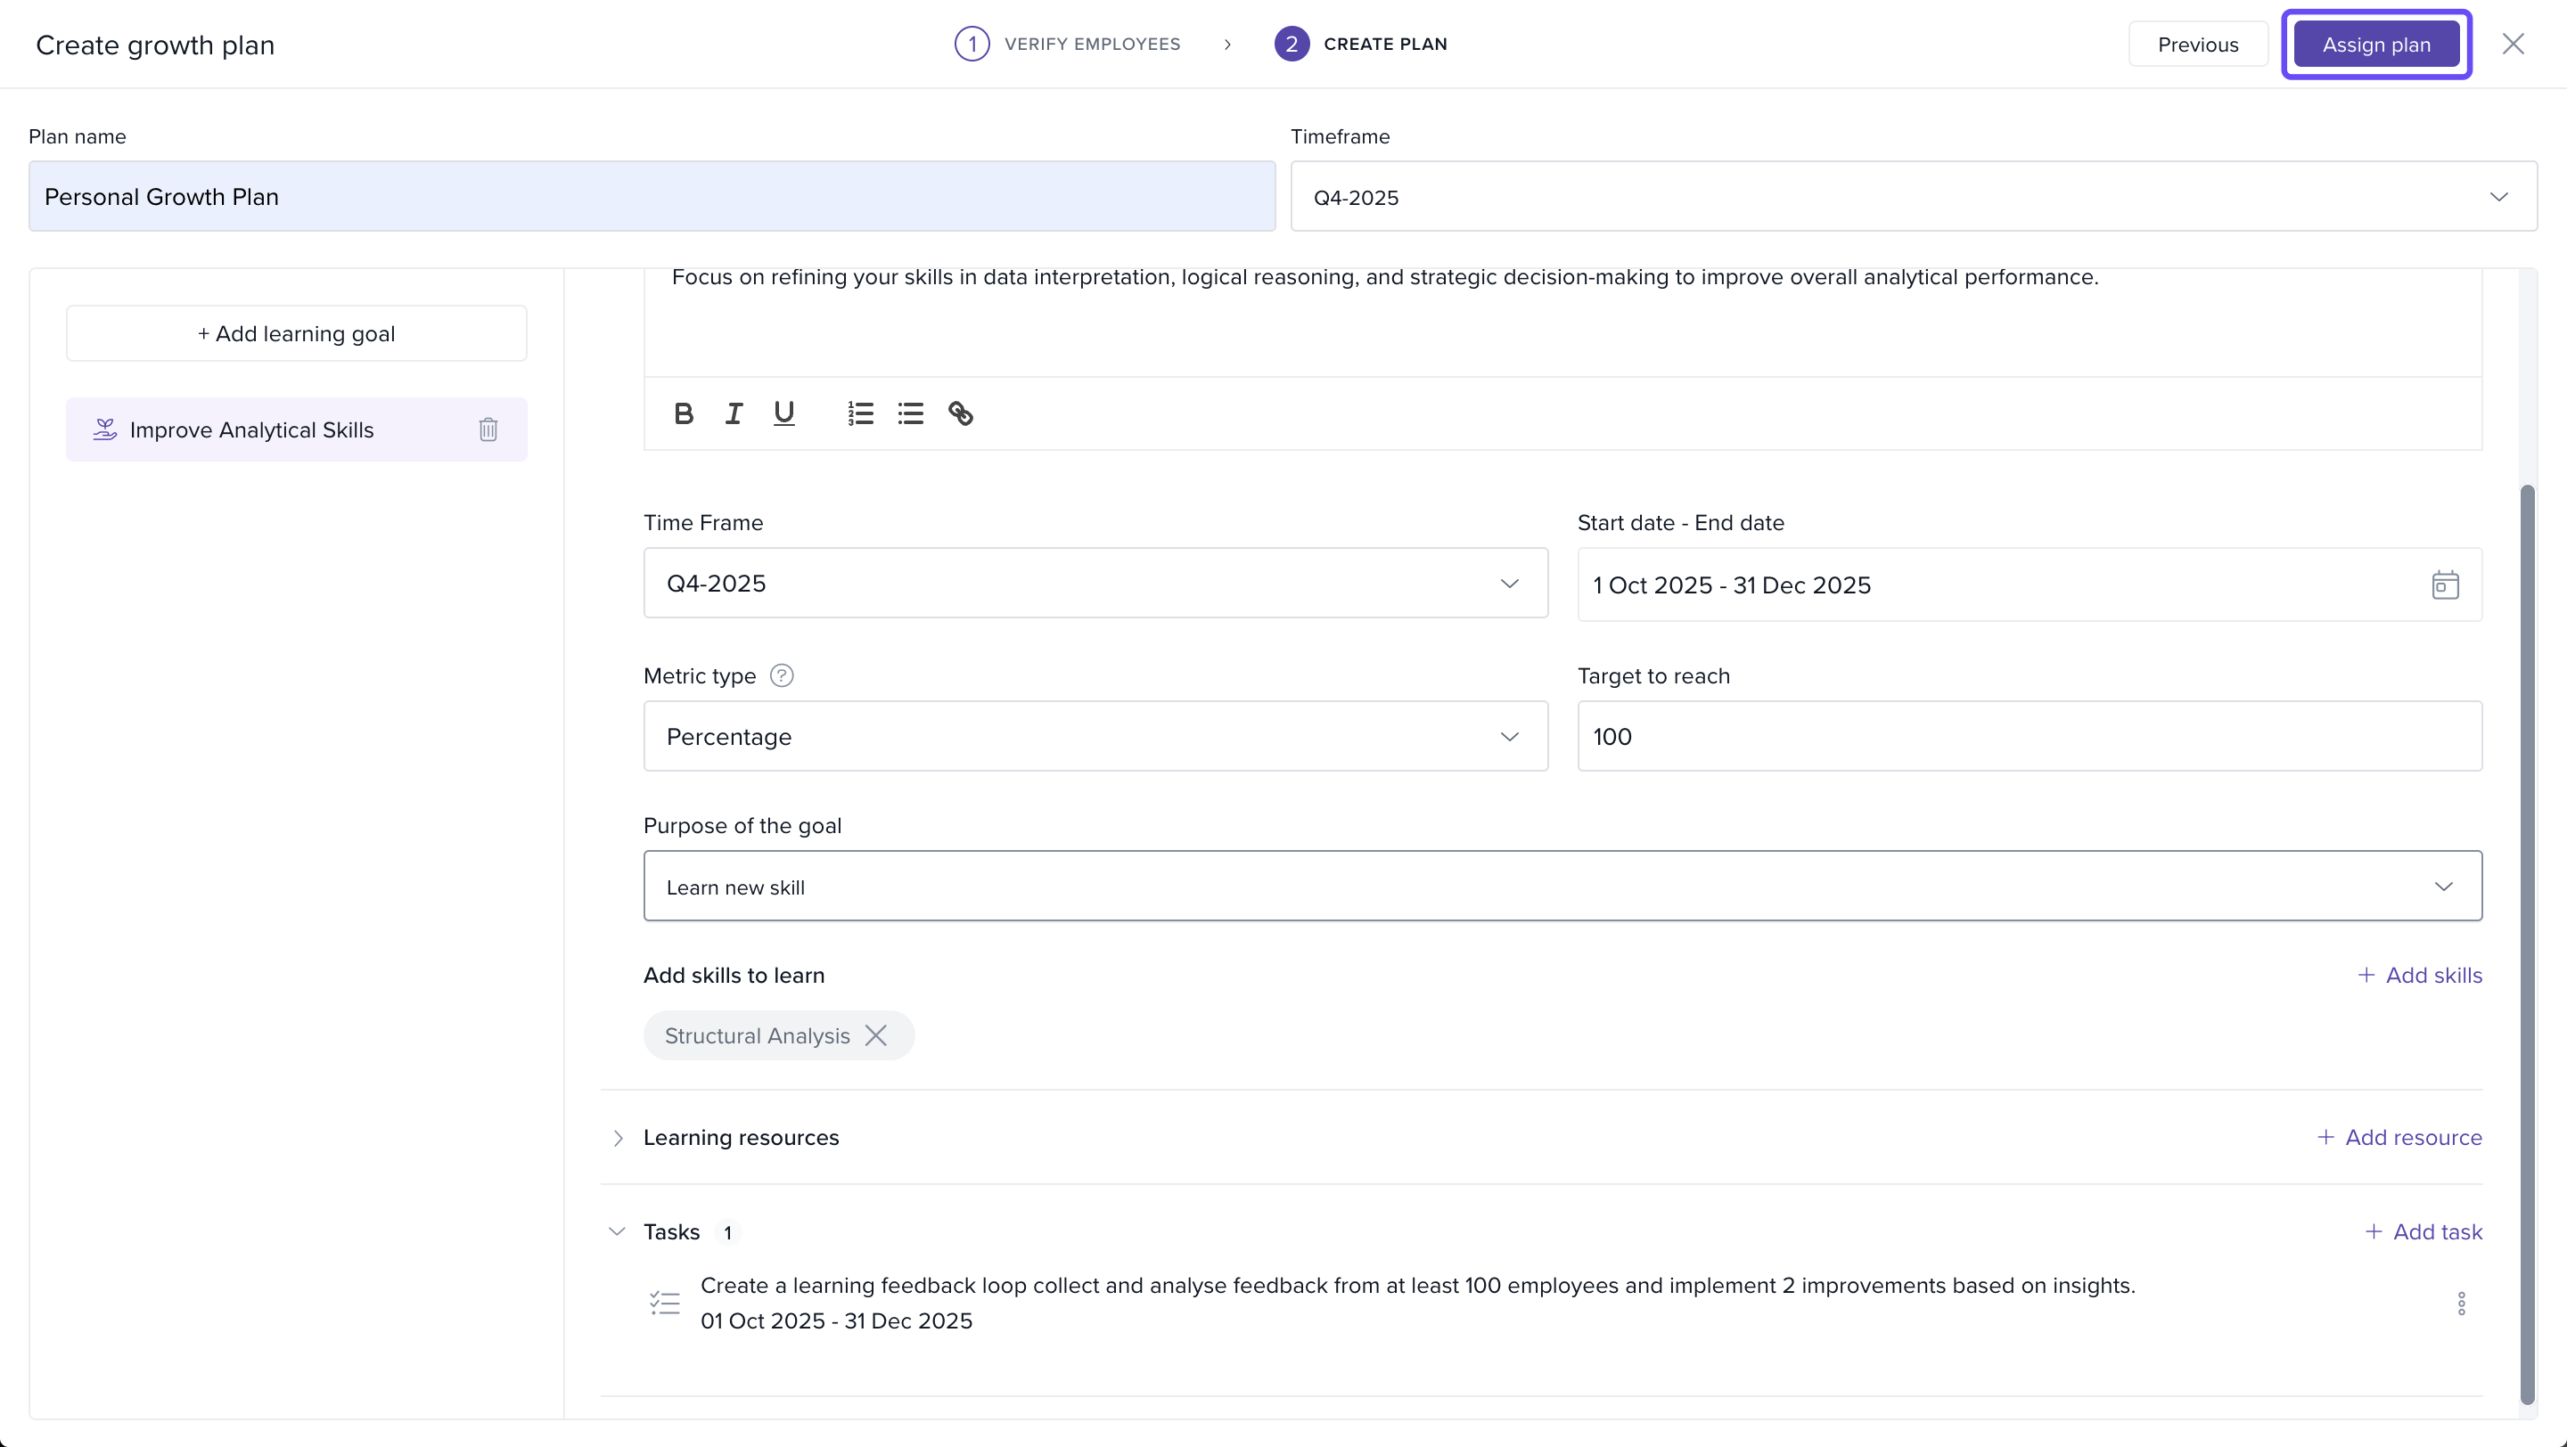Open the date range calendar picker
Image resolution: width=2567 pixels, height=1447 pixels.
(2444, 585)
